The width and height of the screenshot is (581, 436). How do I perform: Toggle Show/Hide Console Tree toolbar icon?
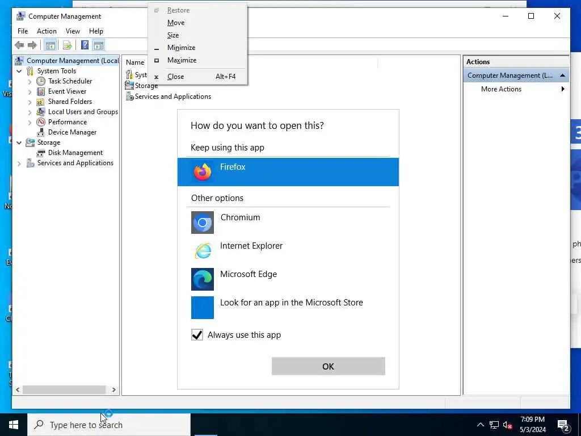click(x=50, y=45)
